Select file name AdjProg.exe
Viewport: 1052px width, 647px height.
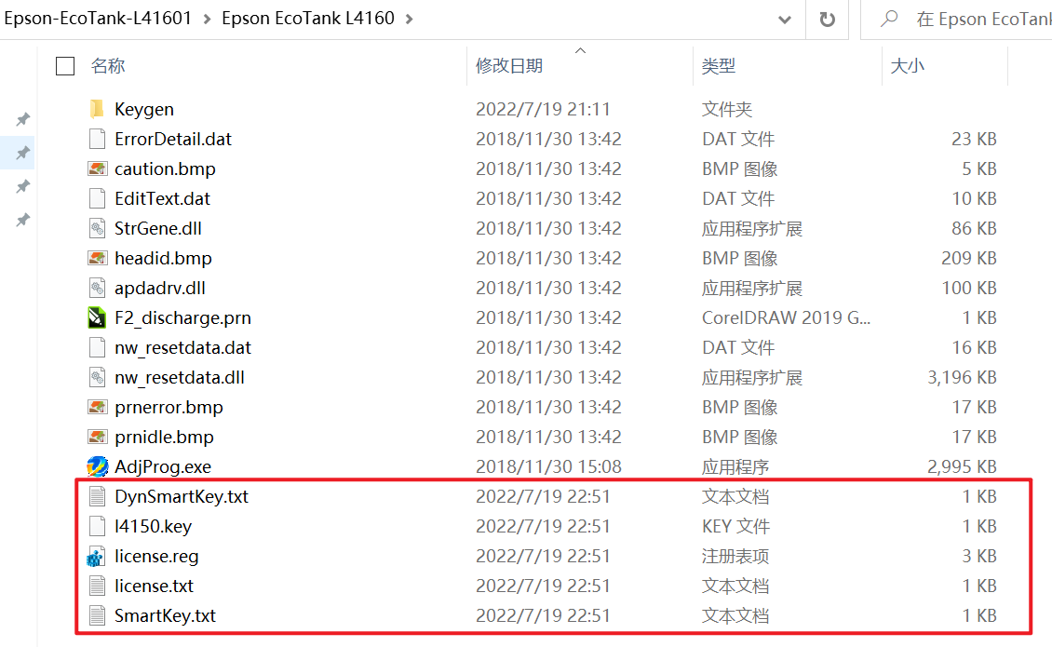click(163, 467)
